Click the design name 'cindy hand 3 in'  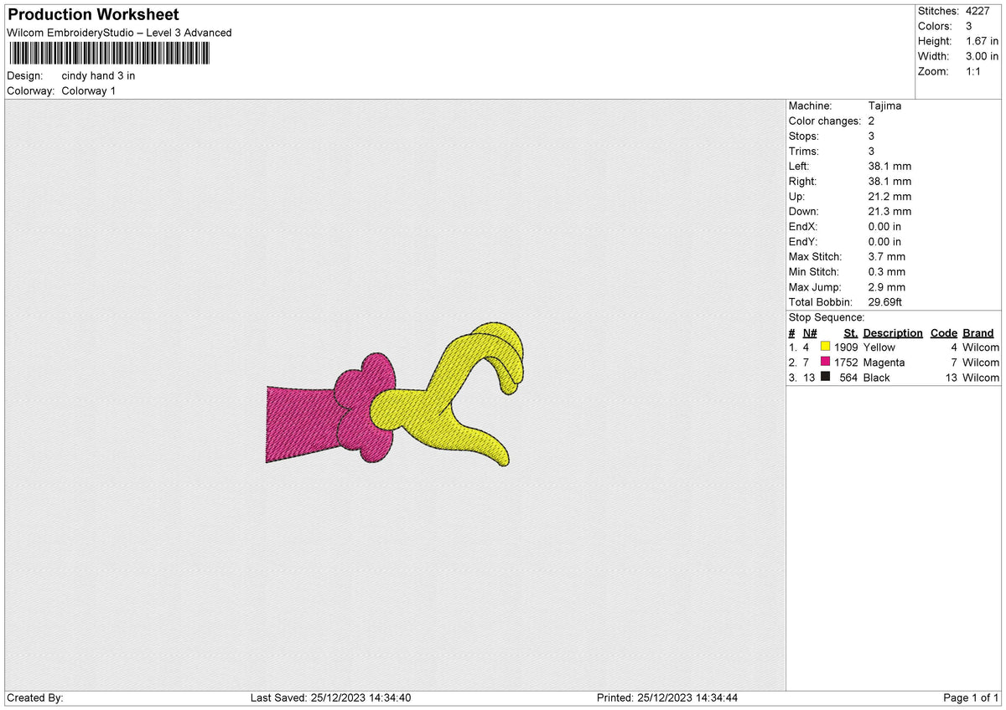(x=98, y=75)
